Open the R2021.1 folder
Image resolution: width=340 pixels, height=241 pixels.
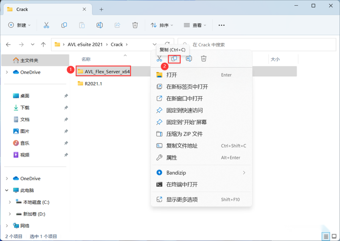[x=93, y=84]
